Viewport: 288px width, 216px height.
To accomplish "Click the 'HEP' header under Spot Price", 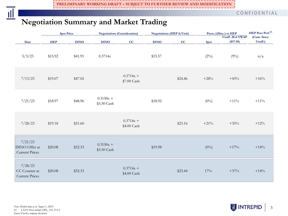I will tap(54, 42).
